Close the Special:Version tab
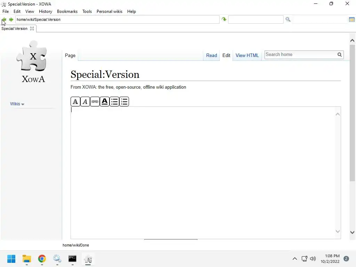 tap(32, 29)
